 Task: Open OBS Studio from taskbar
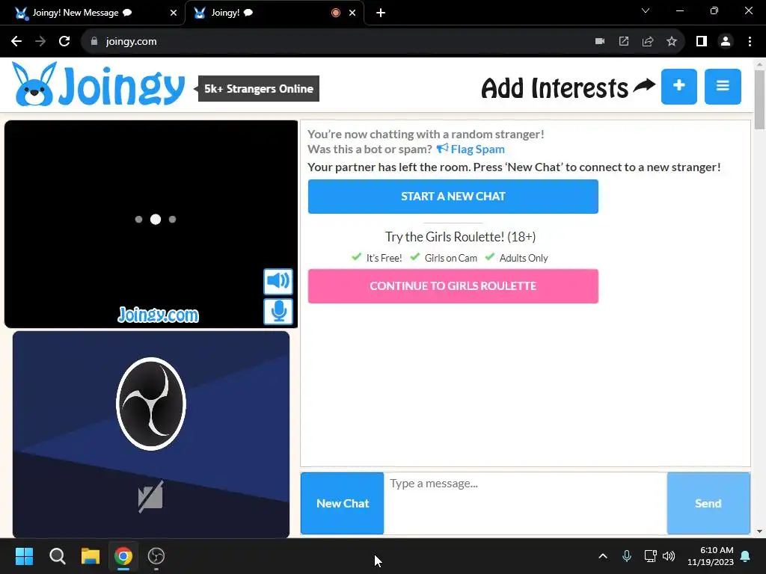tap(156, 556)
